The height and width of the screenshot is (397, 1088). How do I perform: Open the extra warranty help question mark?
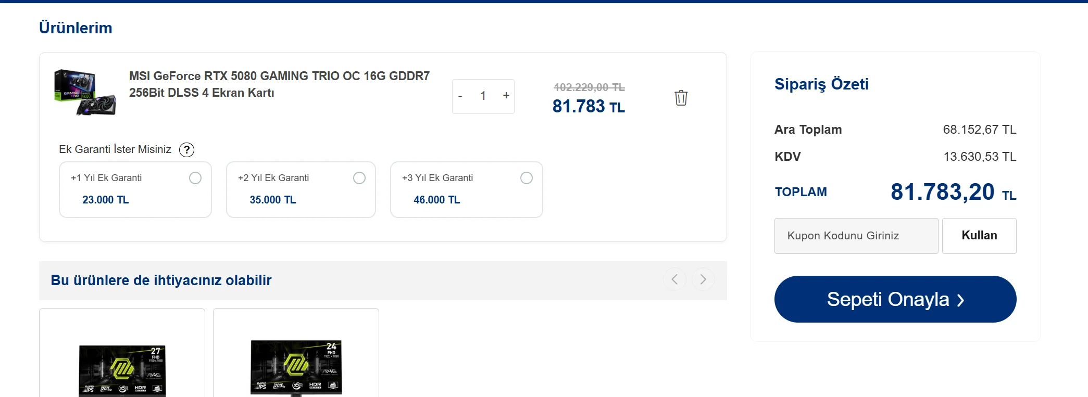click(186, 150)
